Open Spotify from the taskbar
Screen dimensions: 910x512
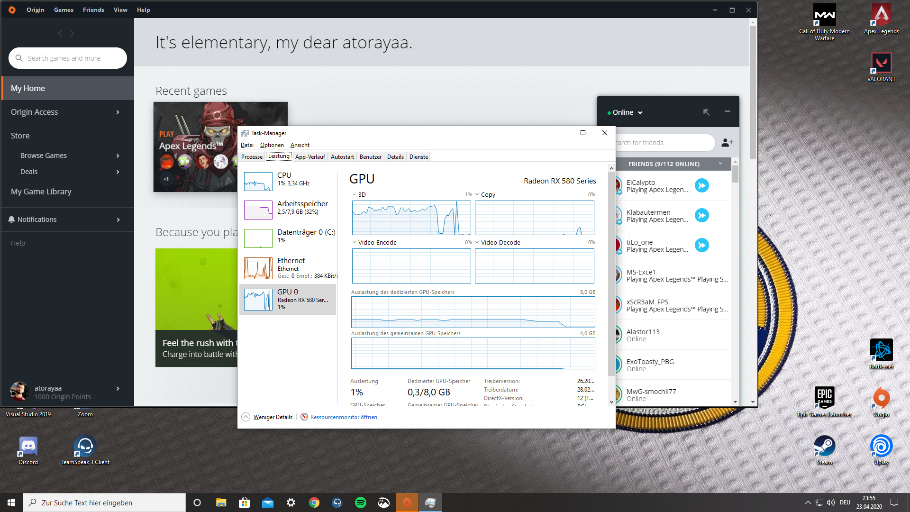[x=360, y=503]
